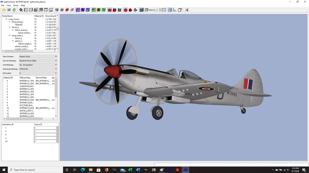Click Frame ID stepper for Animation 3
The width and height of the screenshot is (309, 173).
click(x=57, y=135)
